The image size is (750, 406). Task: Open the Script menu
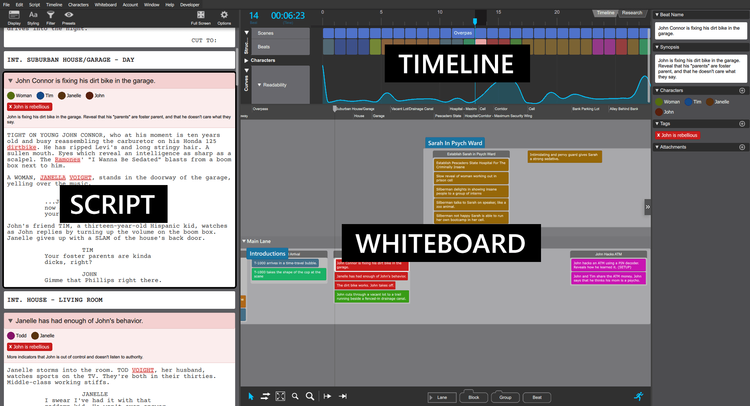click(34, 5)
